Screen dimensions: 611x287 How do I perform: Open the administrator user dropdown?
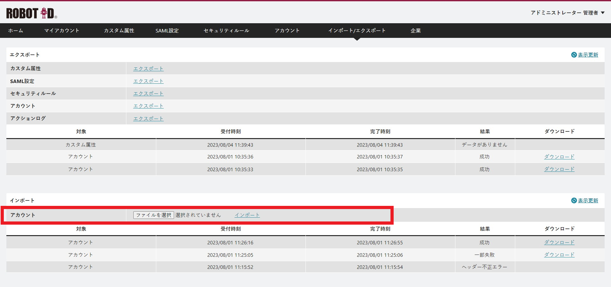coord(567,13)
